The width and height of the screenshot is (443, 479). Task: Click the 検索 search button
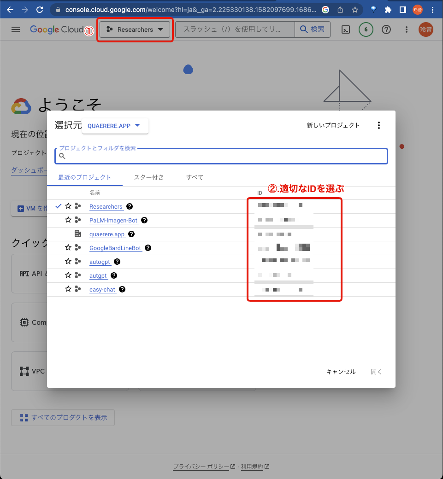click(x=313, y=29)
